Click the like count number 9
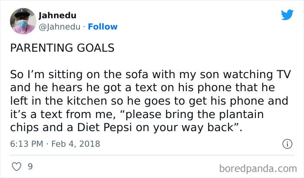The height and width of the screenshot is (178, 304). (x=30, y=166)
